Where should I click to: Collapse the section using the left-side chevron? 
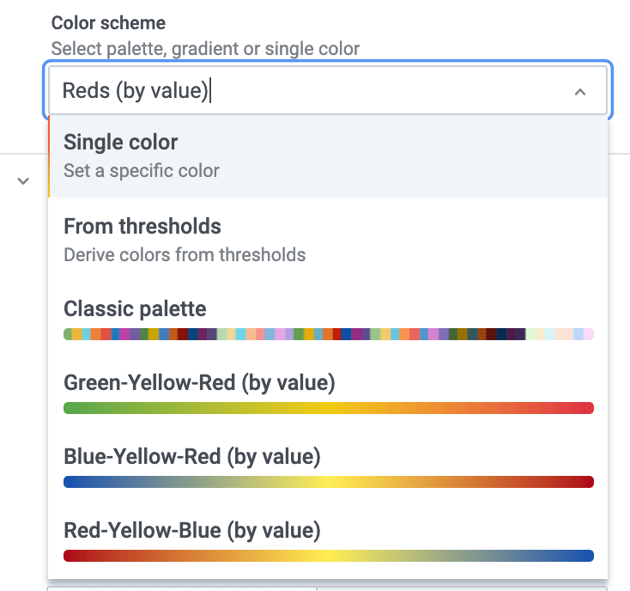[x=24, y=180]
